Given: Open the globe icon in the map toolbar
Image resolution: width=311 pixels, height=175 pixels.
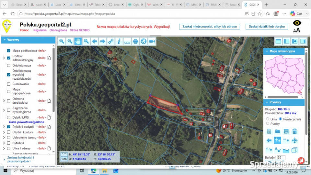Looking at the screenshot, I should pos(144,41).
